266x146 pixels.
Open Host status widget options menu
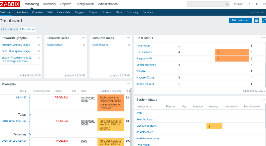point(263,38)
